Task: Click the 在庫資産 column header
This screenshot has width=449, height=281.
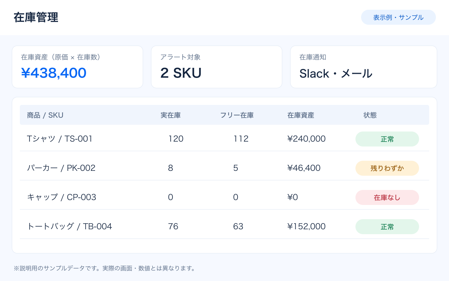Action: tap(301, 115)
